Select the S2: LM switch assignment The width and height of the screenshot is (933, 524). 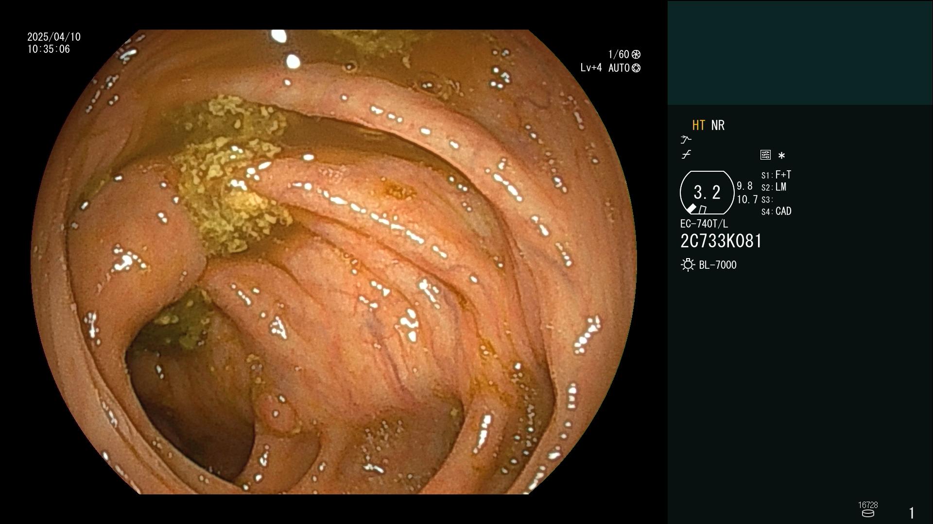tap(774, 187)
